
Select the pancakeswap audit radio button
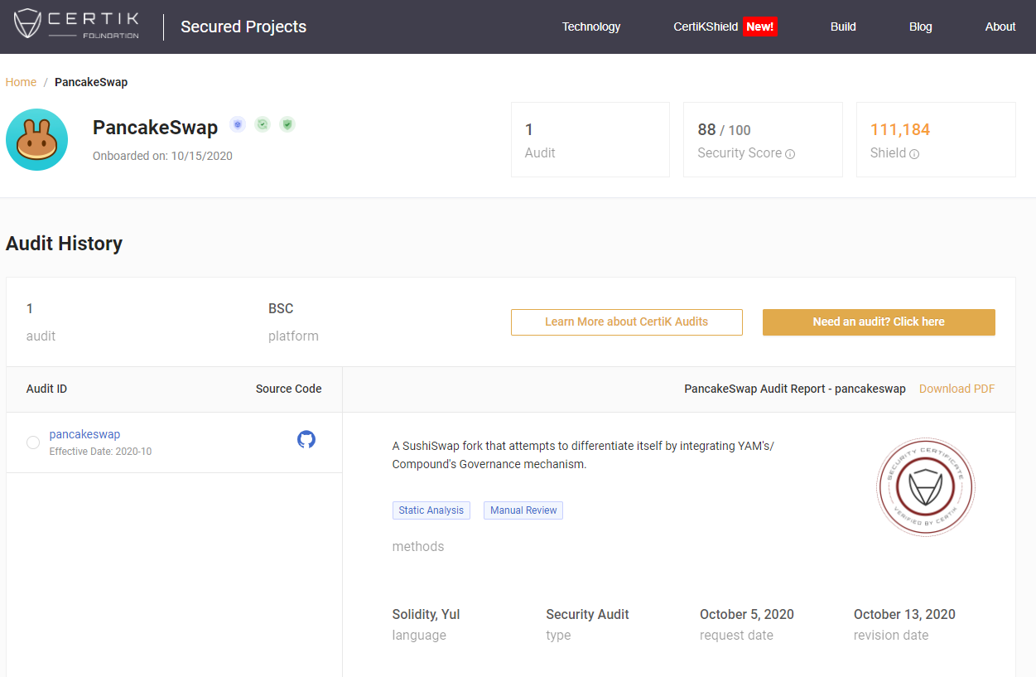pyautogui.click(x=33, y=442)
